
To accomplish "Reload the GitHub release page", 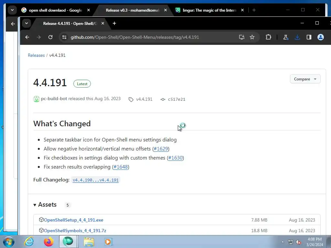I will [x=50, y=37].
